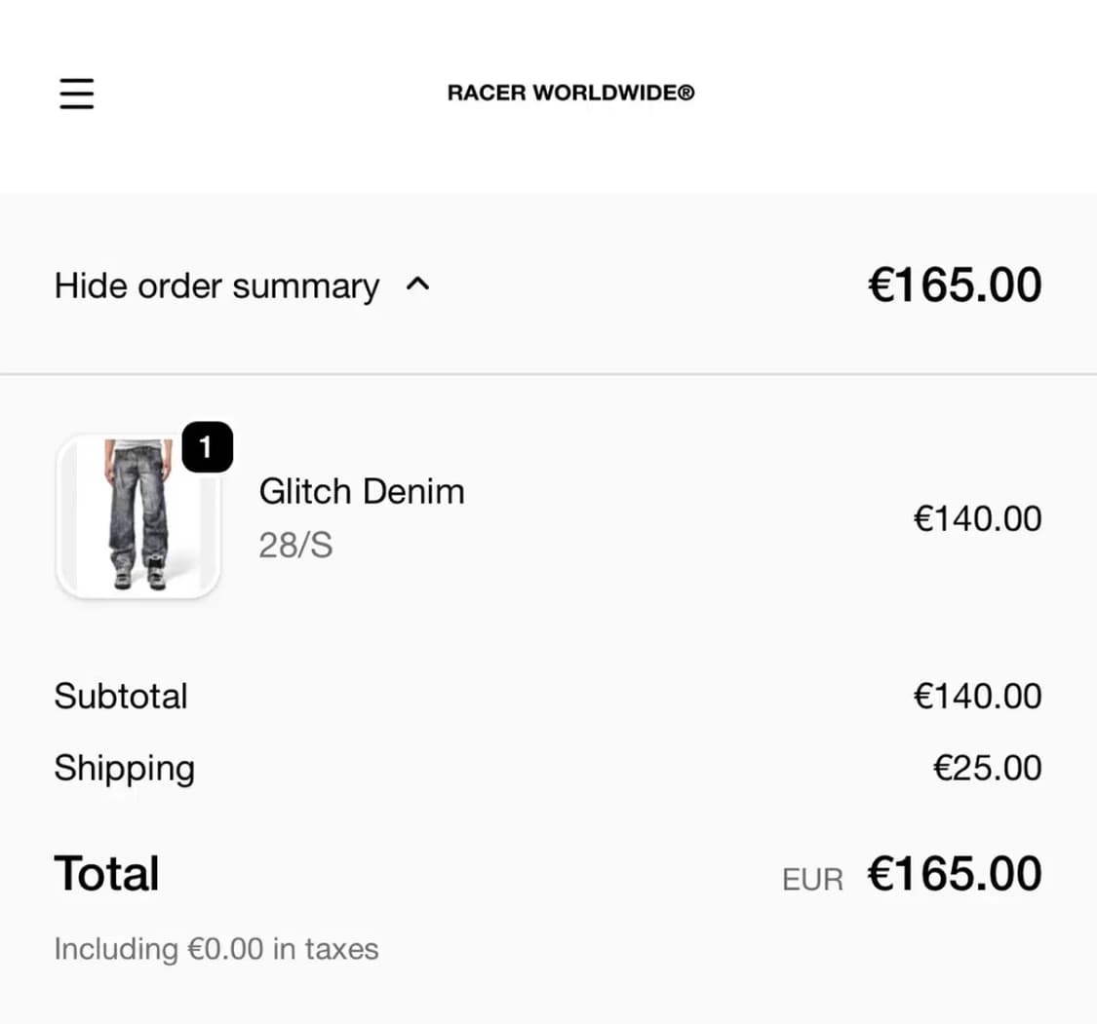This screenshot has height=1024, width=1097.
Task: Open the Glitch Denim product thumbnail
Action: [x=137, y=516]
